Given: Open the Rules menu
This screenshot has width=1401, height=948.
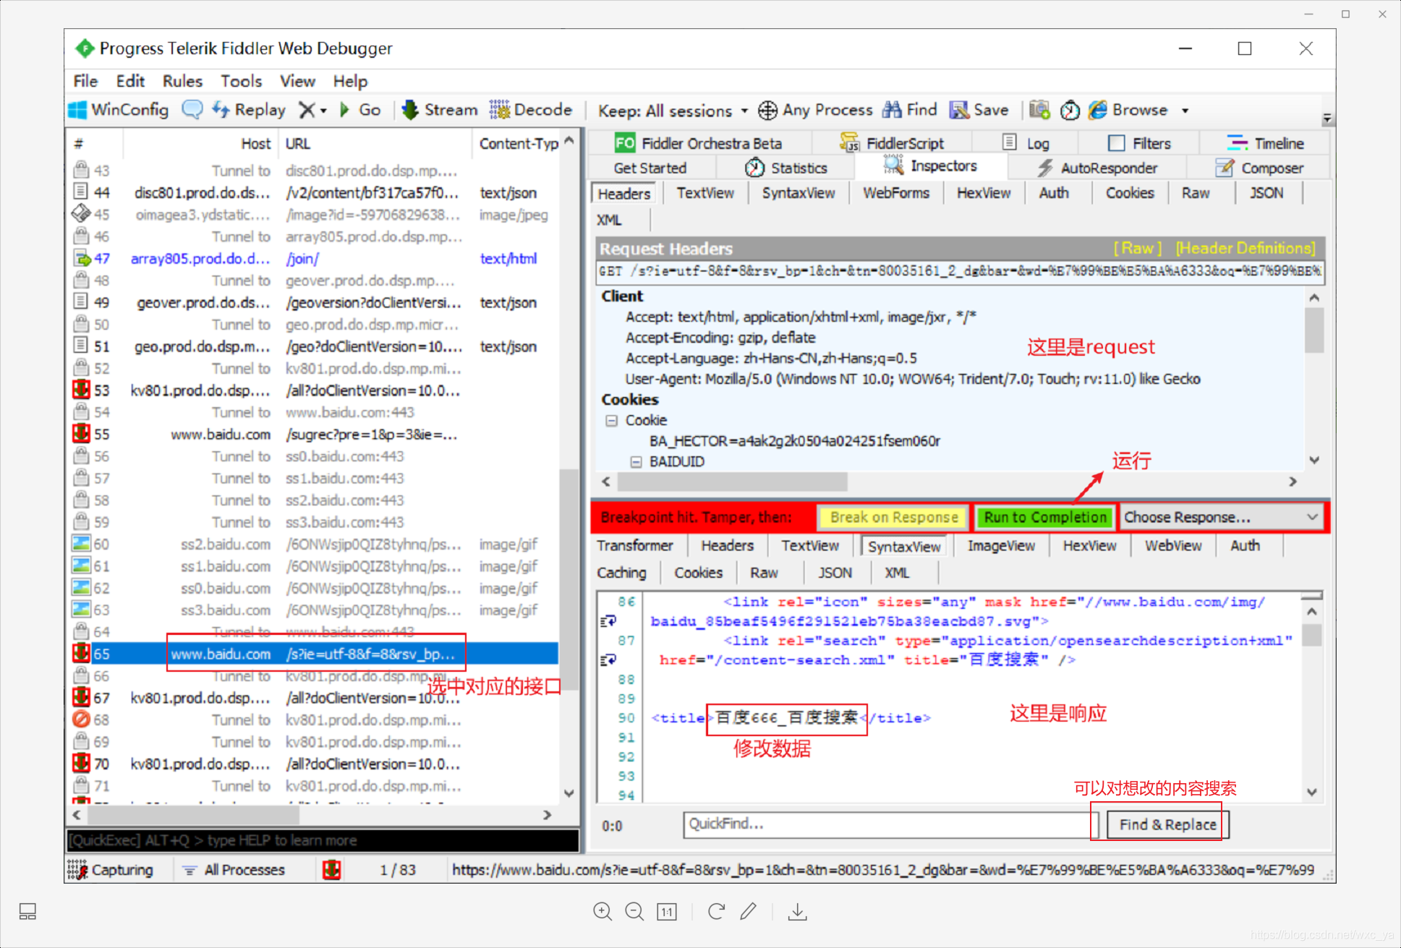Looking at the screenshot, I should click(x=182, y=81).
